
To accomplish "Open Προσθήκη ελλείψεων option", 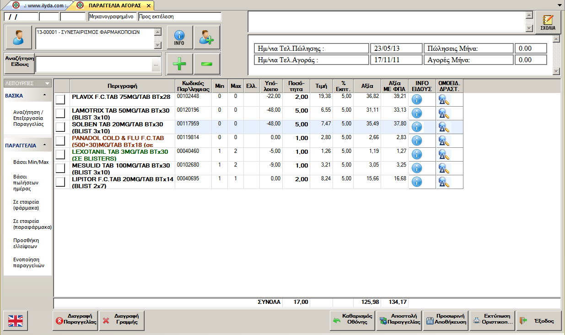I will [x=26, y=243].
